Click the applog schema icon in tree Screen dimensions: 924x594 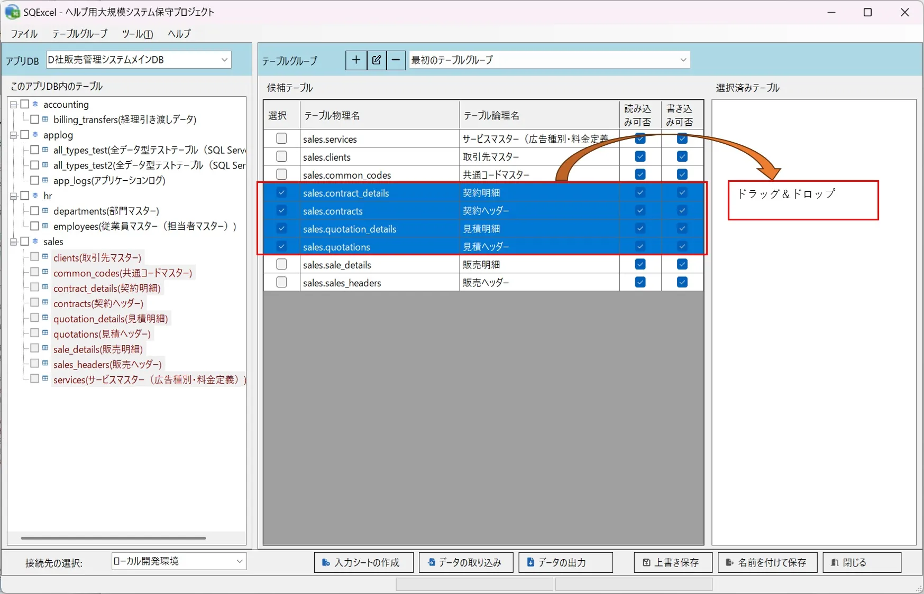pyautogui.click(x=35, y=135)
